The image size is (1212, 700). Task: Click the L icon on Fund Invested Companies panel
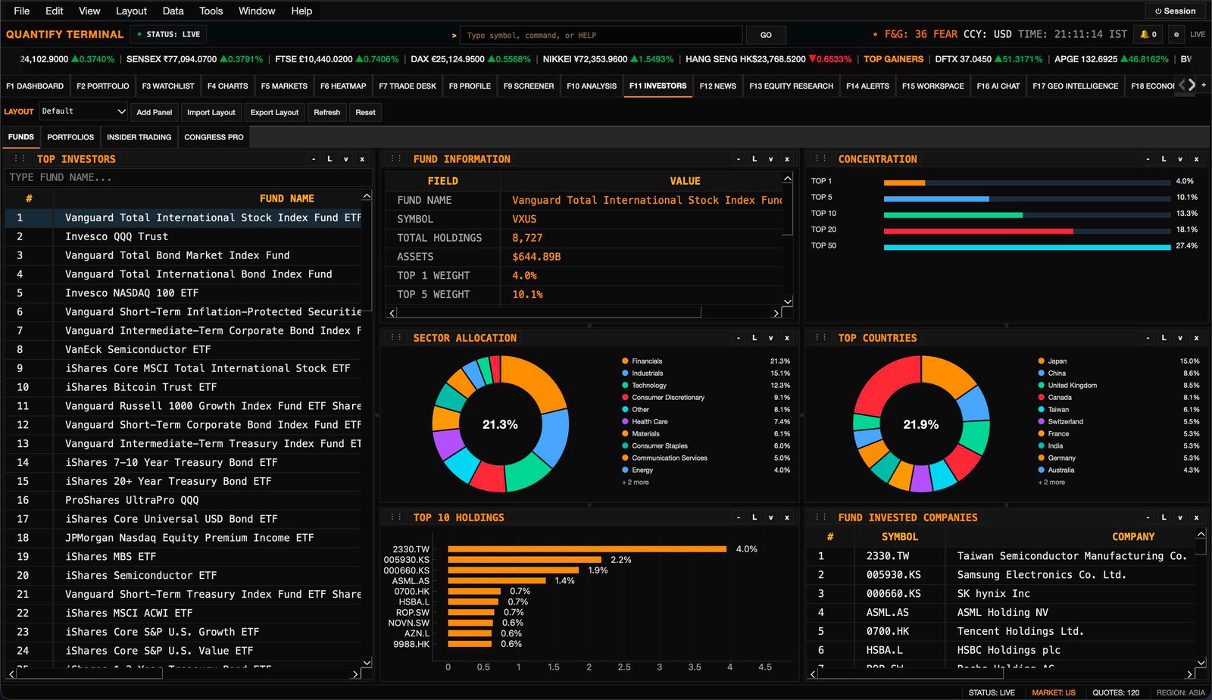pyautogui.click(x=1164, y=517)
